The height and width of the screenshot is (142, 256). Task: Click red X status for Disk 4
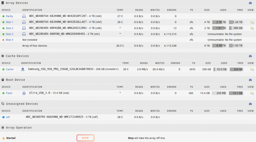3,40
